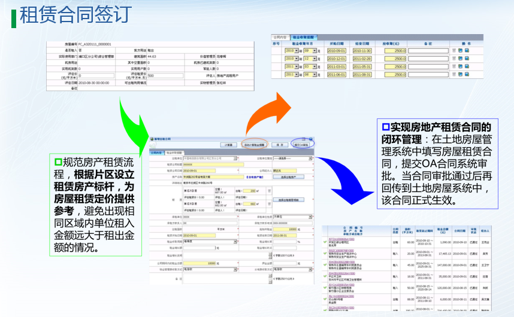514x317 pixels.
Task: Open year dropdown in the 2011-03-01 row
Action: (x=292, y=66)
